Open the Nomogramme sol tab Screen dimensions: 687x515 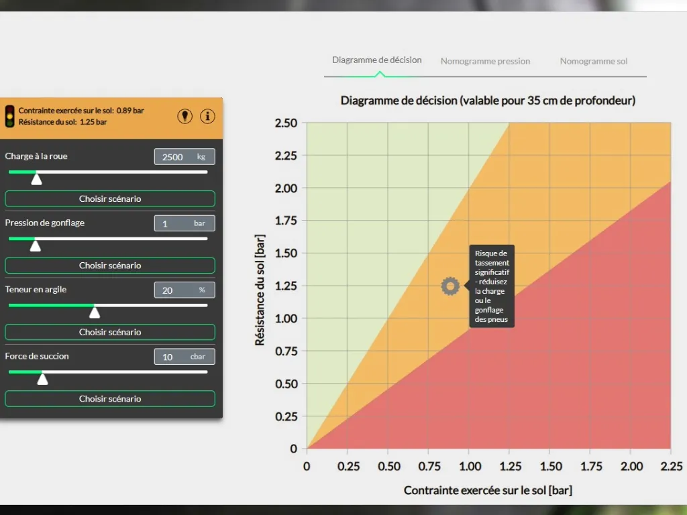[594, 61]
